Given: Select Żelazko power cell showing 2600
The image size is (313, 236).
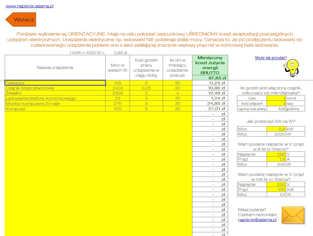Looking at the screenshot, I should [x=117, y=93].
